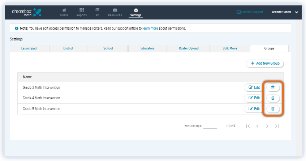Open Settings gear in navigation
306x161 pixels.
tap(136, 12)
